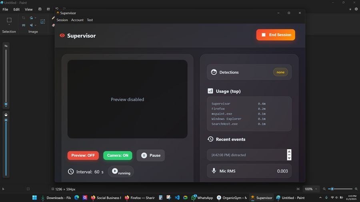Click the Paint save icon
Screen dimensions: 360x202
coord(40,9)
